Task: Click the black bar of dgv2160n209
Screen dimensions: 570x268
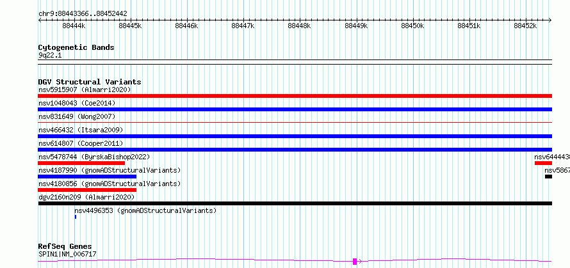Action: (x=295, y=203)
